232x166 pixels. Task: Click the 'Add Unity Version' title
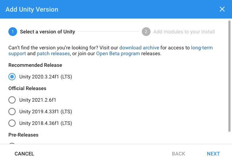(32, 9)
